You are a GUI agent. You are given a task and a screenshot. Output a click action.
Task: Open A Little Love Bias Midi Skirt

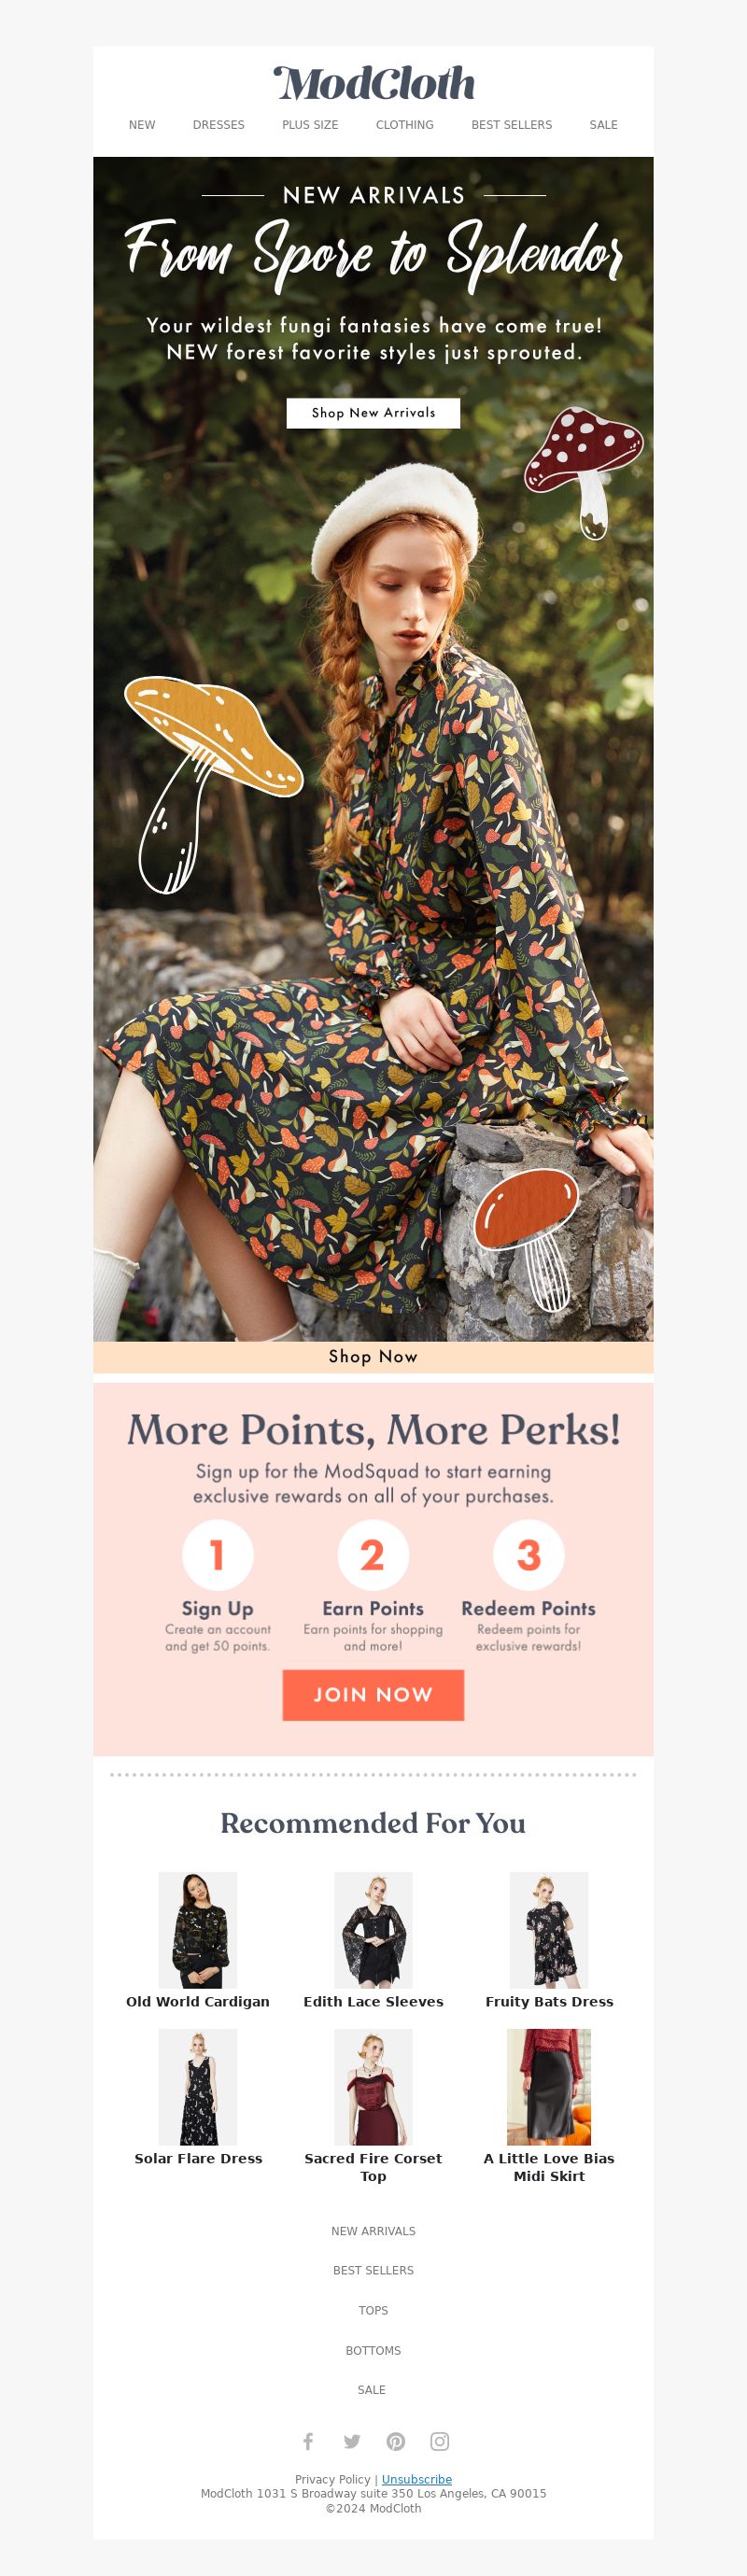(x=549, y=2166)
